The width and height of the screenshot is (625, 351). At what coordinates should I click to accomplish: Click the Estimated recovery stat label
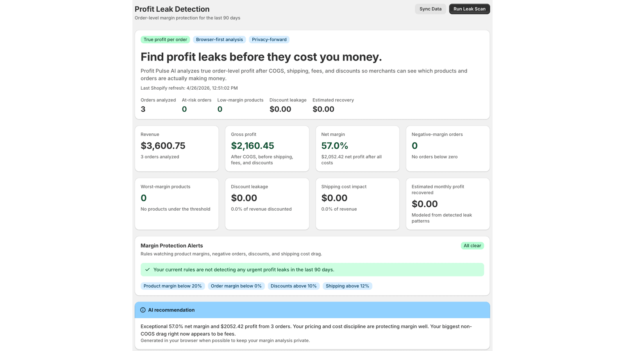point(333,100)
